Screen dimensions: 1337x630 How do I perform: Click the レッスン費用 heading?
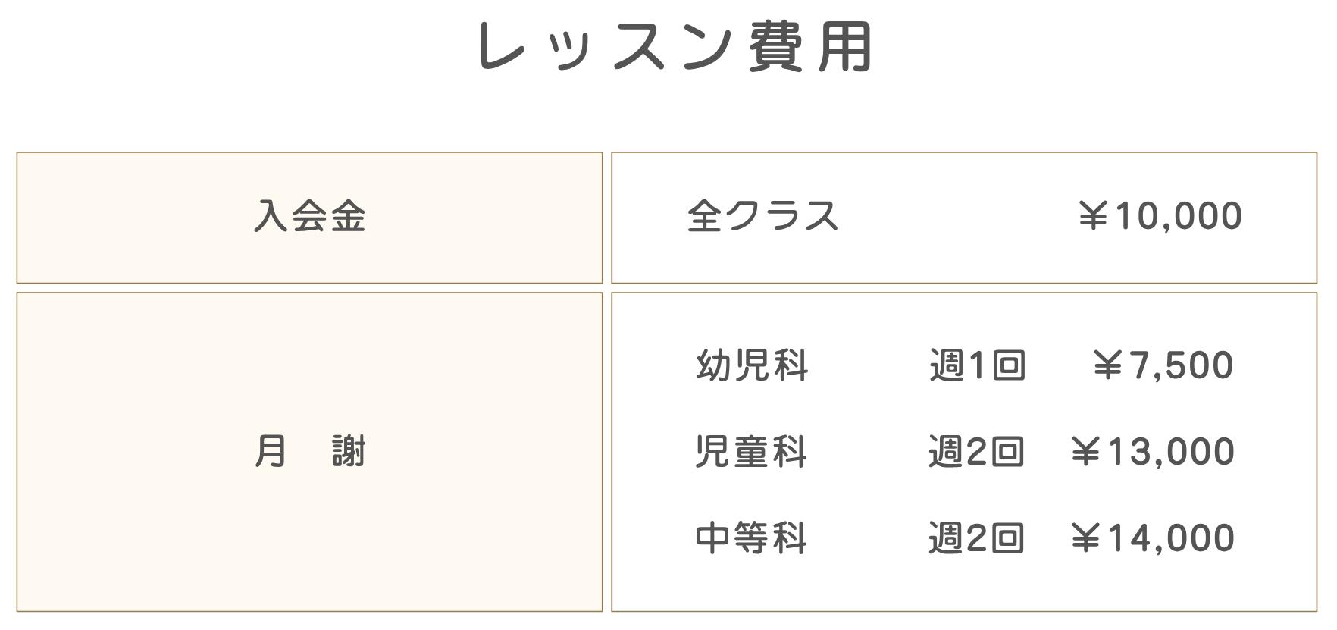point(675,47)
